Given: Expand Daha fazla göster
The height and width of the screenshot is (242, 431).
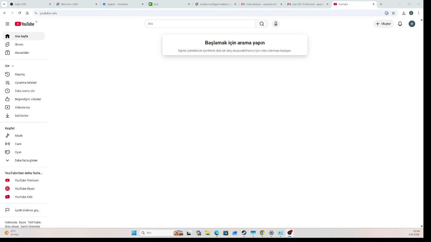Looking at the screenshot, I should (24, 160).
